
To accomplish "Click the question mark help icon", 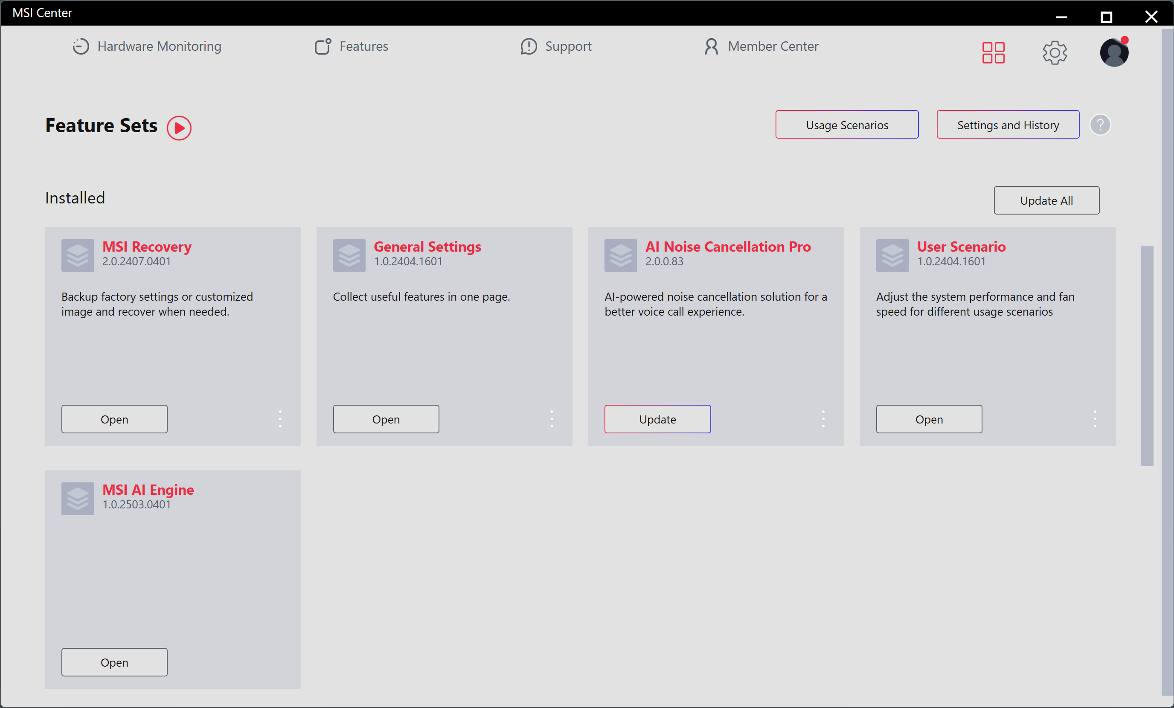I will tap(1100, 125).
